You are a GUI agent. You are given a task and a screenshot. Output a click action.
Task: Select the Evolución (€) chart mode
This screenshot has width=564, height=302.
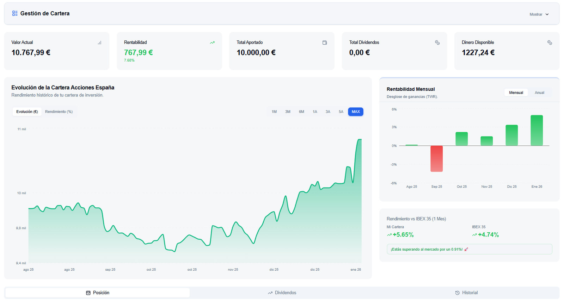tap(27, 112)
